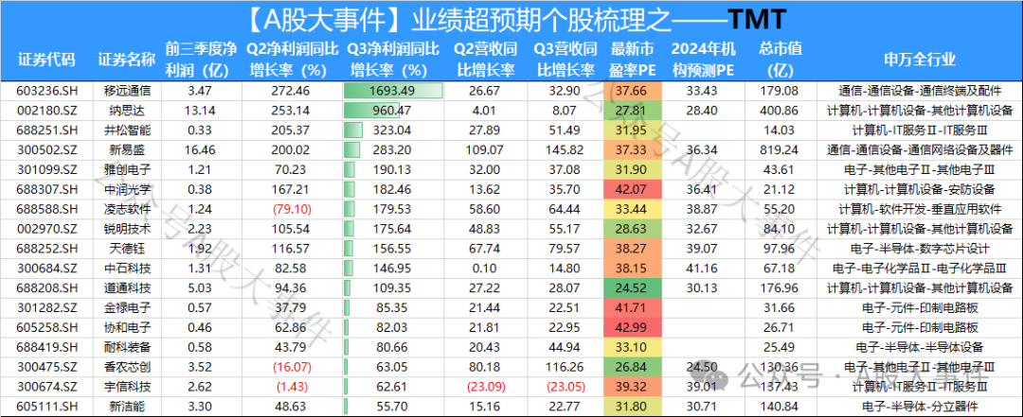The width and height of the screenshot is (1023, 417).
Task: Select stock code cell 688252.SH
Action: [x=46, y=248]
